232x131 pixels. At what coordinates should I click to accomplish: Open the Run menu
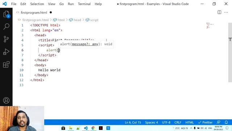(71, 4)
